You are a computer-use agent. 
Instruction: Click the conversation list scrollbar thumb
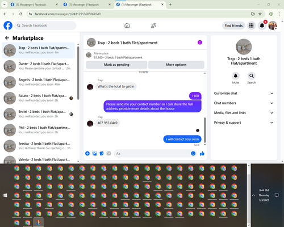[78, 73]
